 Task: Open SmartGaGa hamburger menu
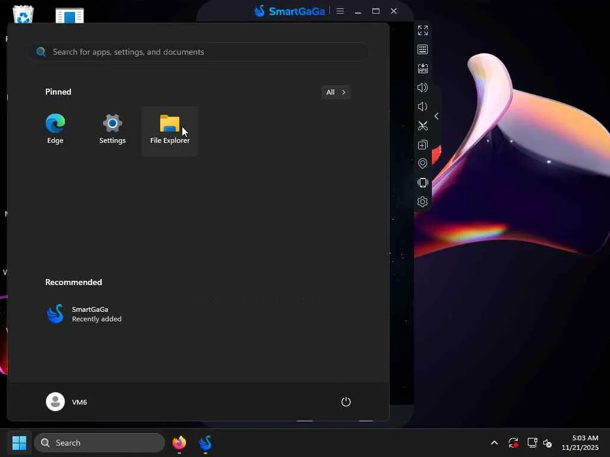pos(340,11)
